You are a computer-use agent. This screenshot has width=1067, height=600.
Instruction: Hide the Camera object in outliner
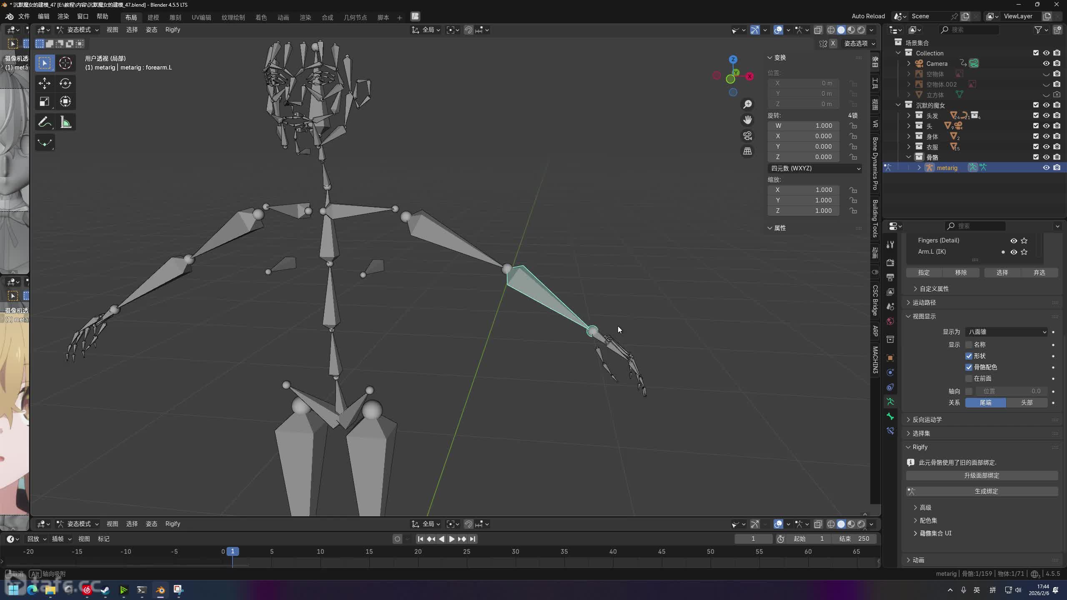(x=1046, y=63)
